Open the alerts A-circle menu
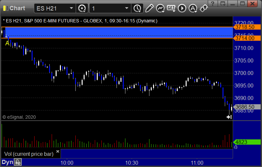 pos(193,8)
